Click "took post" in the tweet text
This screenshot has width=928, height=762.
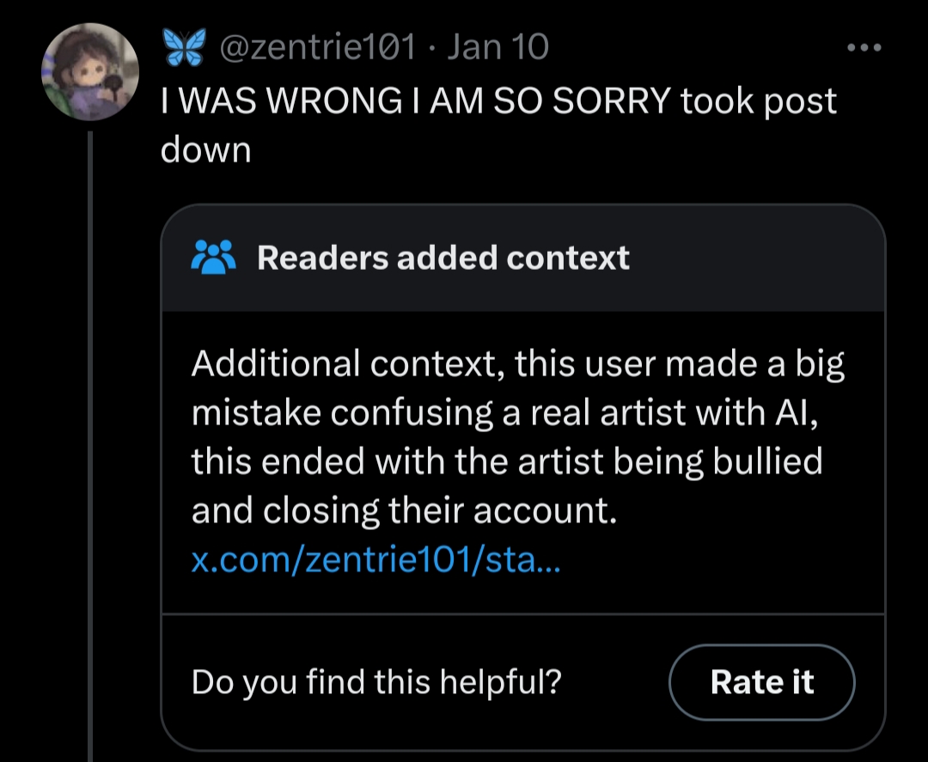click(x=758, y=102)
